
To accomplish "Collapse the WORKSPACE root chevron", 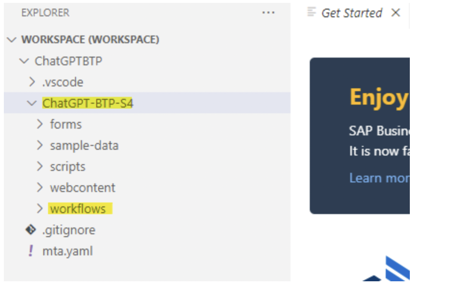I will point(12,39).
